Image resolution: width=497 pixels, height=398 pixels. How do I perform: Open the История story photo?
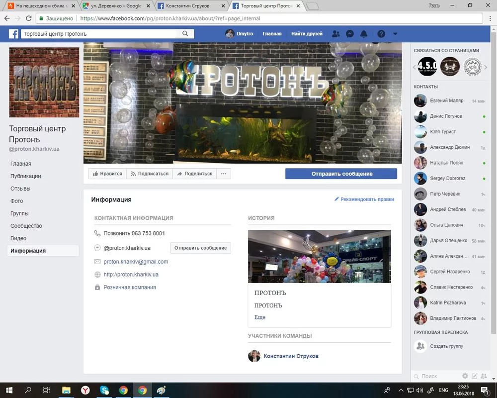[319, 256]
